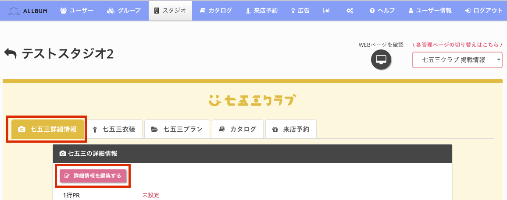Viewport: 507px width, 200px height.
Task: Open the 七五三クラブ 掲載情報 dropdown
Action: tap(457, 60)
